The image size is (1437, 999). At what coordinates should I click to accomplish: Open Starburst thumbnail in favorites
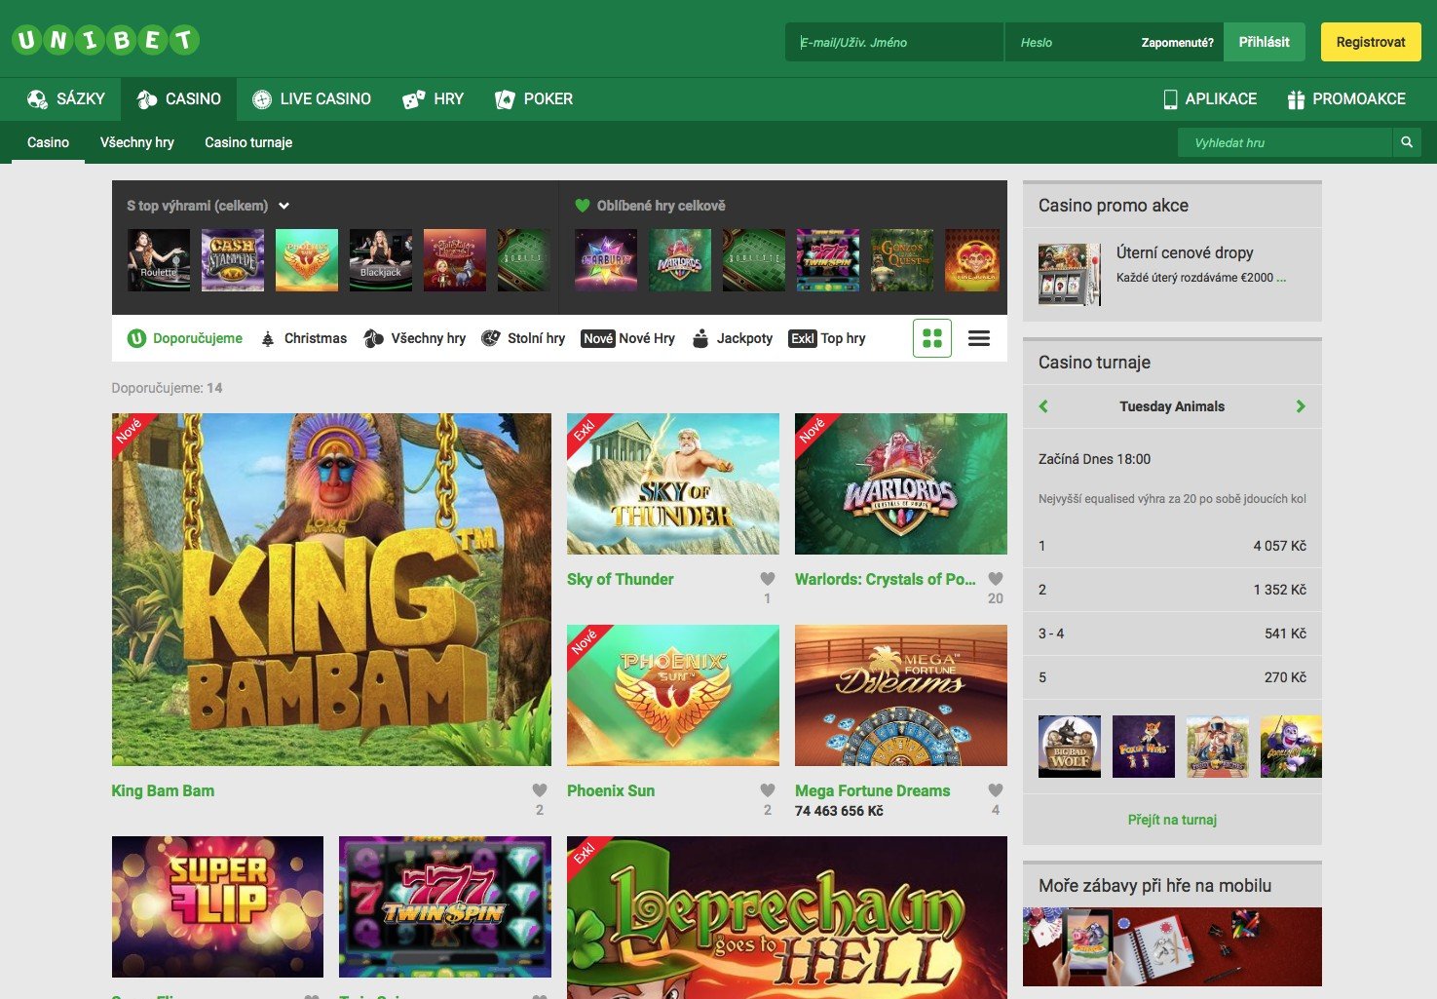pyautogui.click(x=606, y=260)
